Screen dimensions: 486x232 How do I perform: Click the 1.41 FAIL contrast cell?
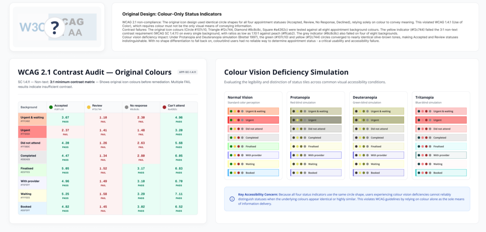[x=103, y=132]
